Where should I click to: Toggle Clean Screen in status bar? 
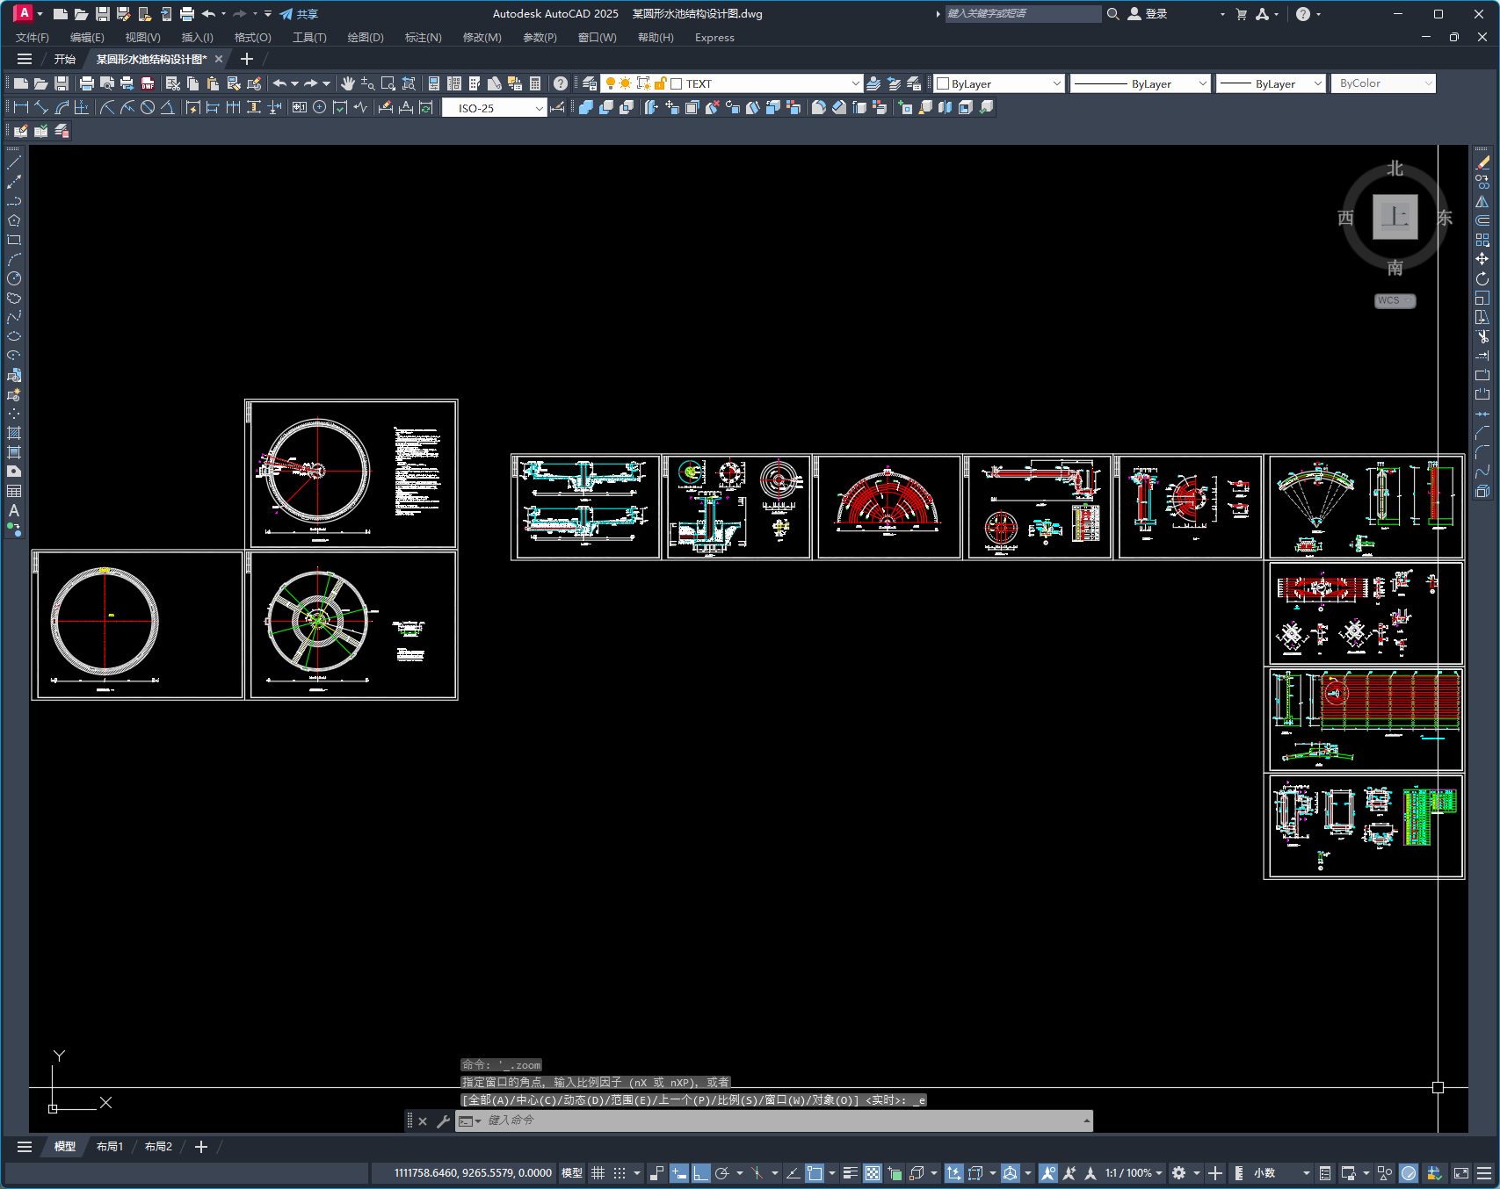click(x=1461, y=1173)
